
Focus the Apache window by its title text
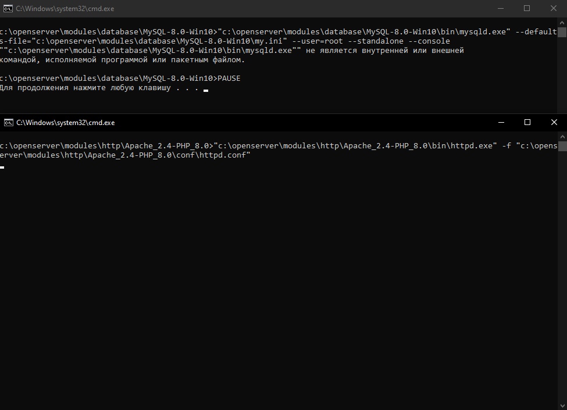(x=65, y=123)
